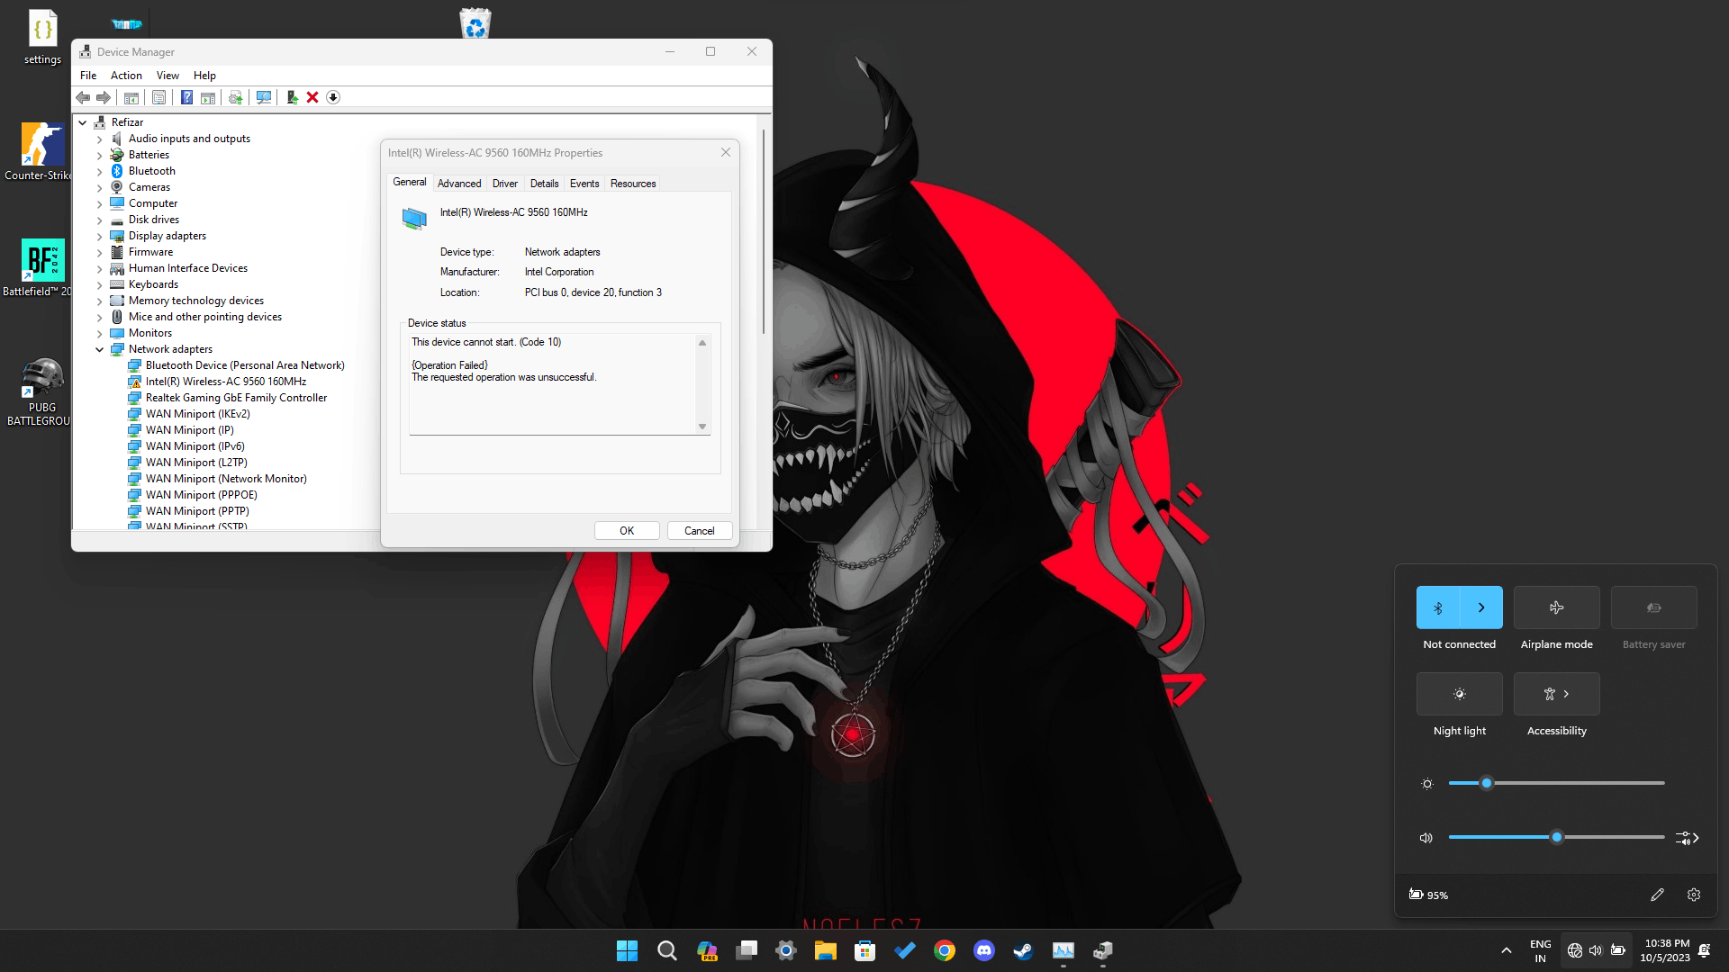Viewport: 1729px width, 972px height.
Task: Click the device status scrollbar down arrow
Action: (x=702, y=427)
